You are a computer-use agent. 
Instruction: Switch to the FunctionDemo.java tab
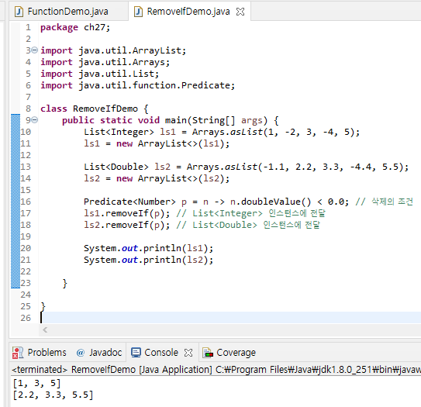[x=68, y=12]
